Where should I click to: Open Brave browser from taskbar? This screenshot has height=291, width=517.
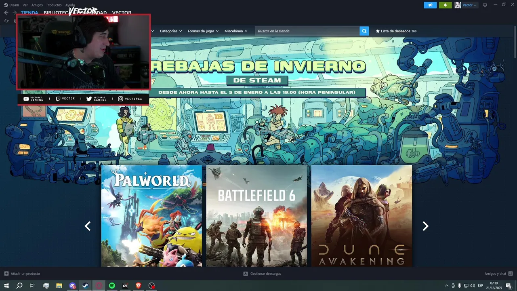[139, 286]
